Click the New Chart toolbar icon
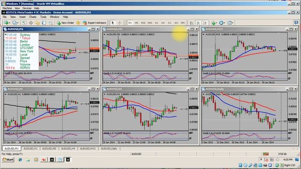The width and height of the screenshot is (301, 169). [x=6, y=23]
